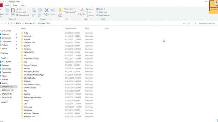Click the History button in Open group
Screen dimensions: 218x122
pyautogui.click(x=90, y=16)
